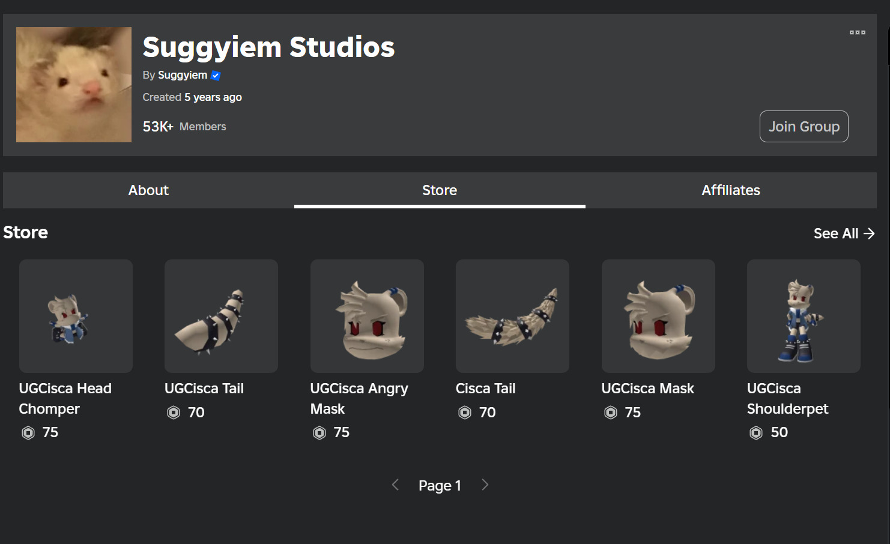This screenshot has height=544, width=890.
Task: Select the UGCisca Angry Mask thumbnail
Action: tap(367, 316)
